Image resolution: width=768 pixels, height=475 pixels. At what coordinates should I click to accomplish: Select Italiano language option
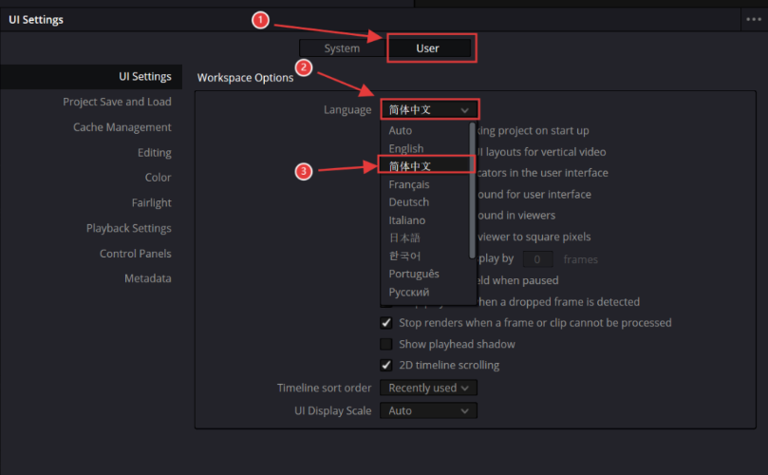[407, 220]
